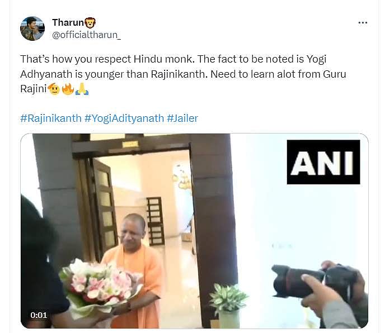Click the fire emoji in tweet text
This screenshot has height=333, width=385.
click(x=68, y=89)
